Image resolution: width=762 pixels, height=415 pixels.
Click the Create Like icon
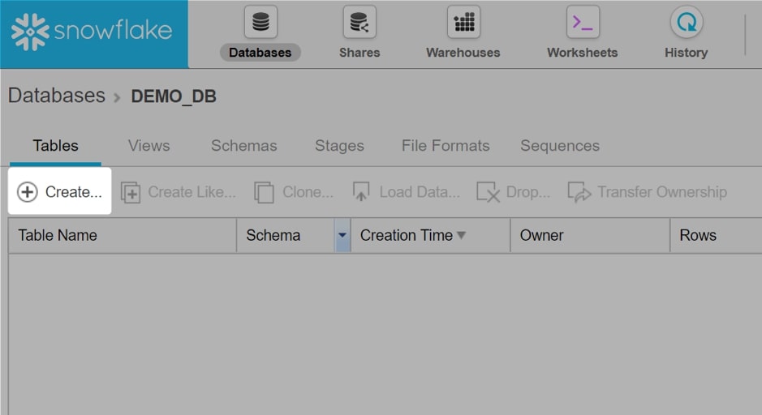(131, 192)
